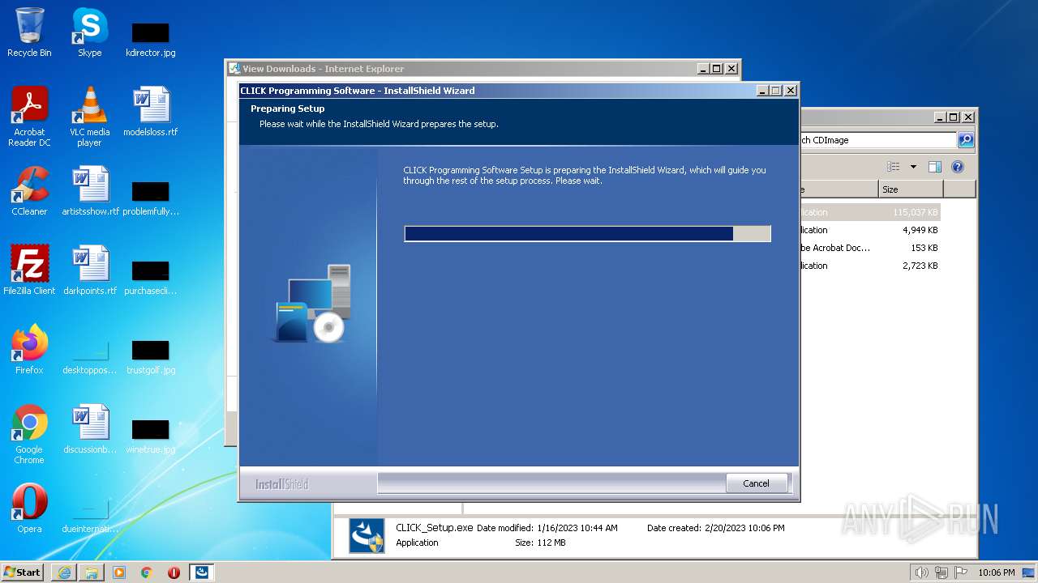Select the desktoppos desktop file

pyautogui.click(x=89, y=356)
